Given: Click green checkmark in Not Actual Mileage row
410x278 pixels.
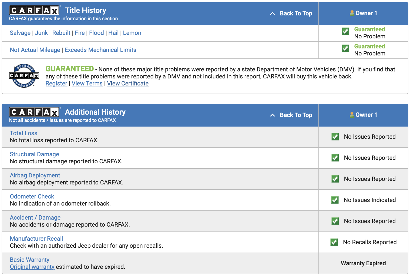Looking at the screenshot, I should coord(345,48).
